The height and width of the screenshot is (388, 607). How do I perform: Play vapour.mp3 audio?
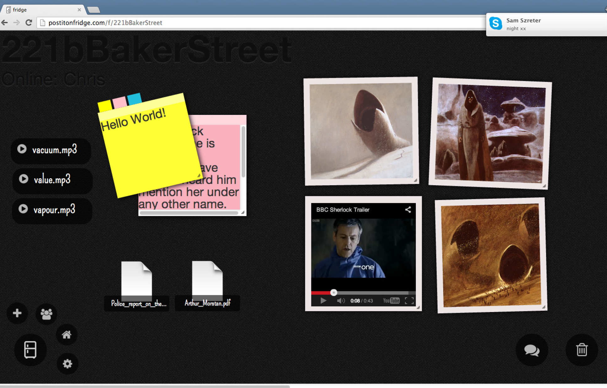pos(23,209)
